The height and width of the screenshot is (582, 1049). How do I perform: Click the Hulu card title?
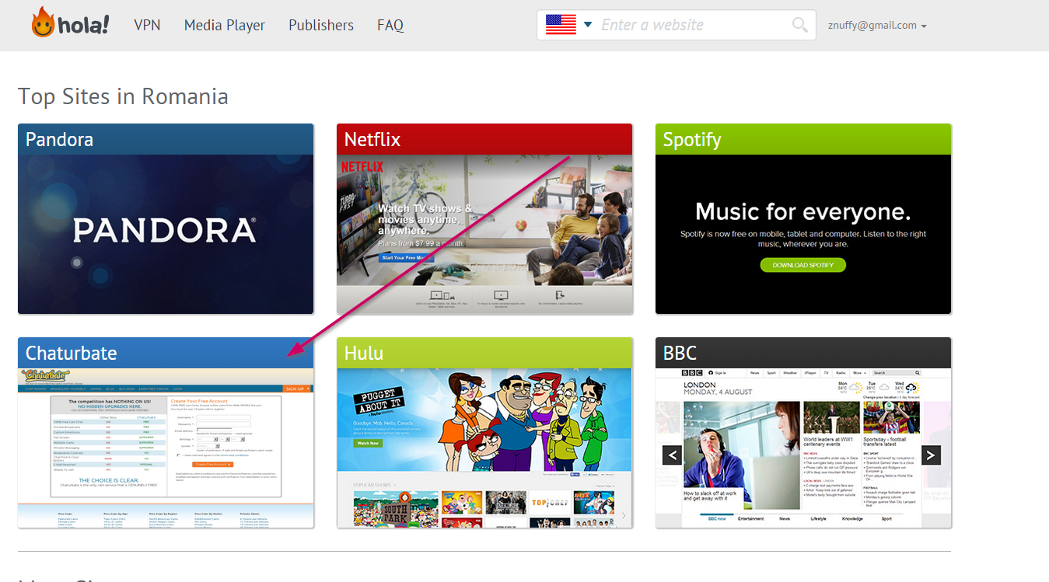364,353
